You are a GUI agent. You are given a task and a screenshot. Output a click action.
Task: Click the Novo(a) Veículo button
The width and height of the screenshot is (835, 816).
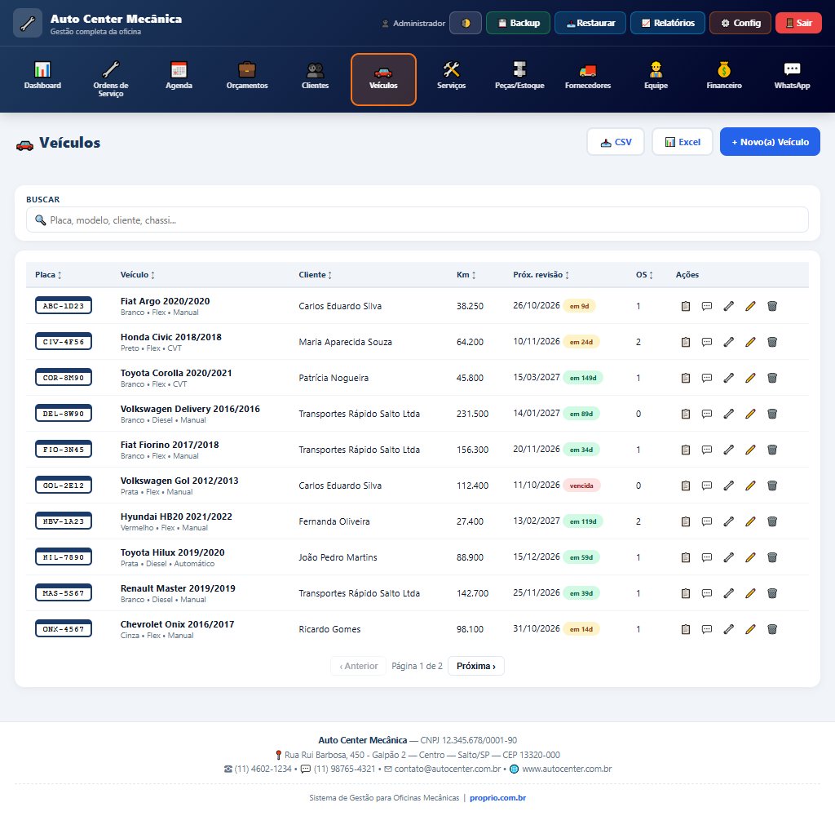[x=770, y=142]
